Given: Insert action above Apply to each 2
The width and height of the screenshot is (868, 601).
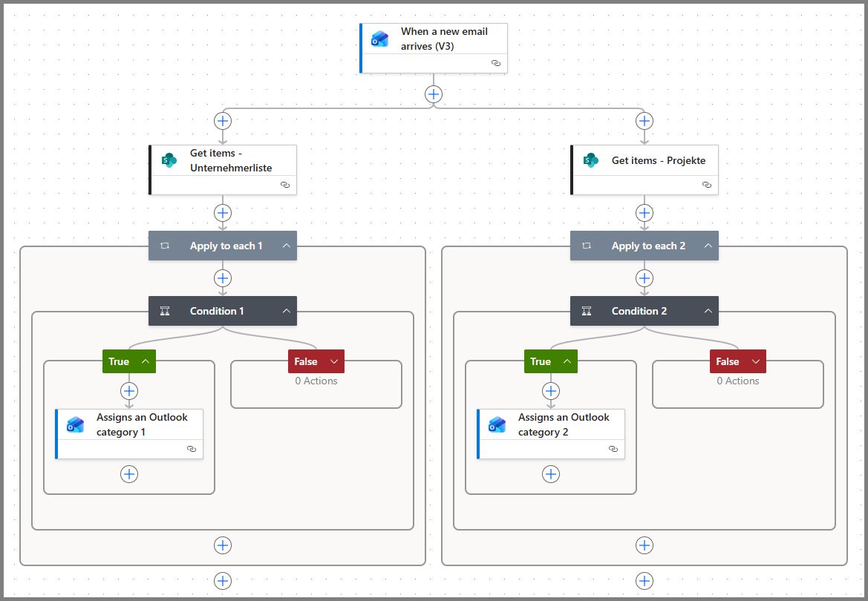Looking at the screenshot, I should pos(645,213).
